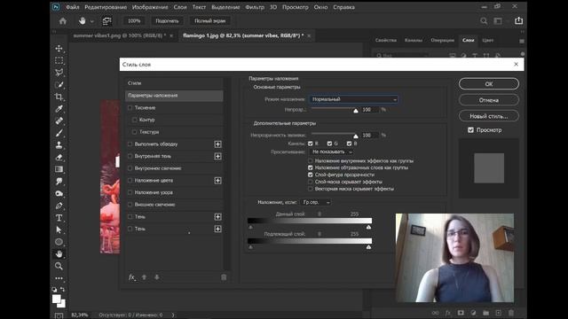This screenshot has height=319, width=568.
Task: Open the Фильтр menu
Action: (x=255, y=7)
